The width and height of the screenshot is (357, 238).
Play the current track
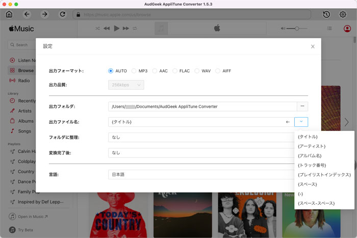(117, 29)
